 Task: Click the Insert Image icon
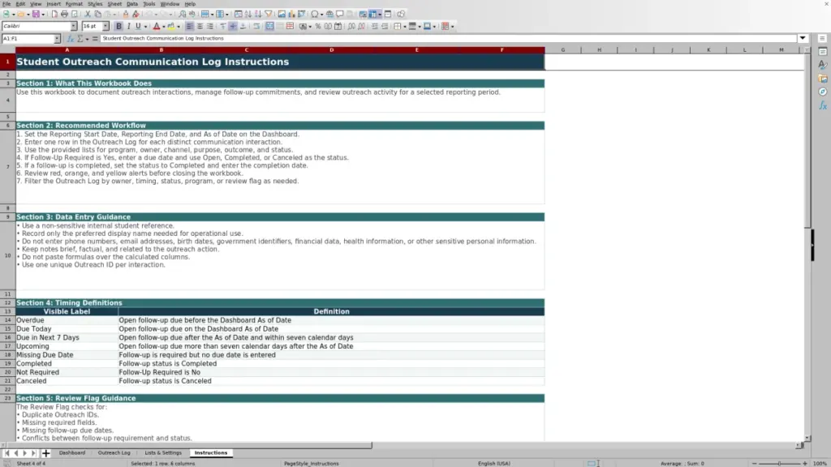tap(282, 14)
